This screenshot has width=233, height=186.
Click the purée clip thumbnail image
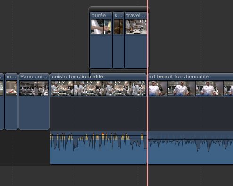(101, 26)
